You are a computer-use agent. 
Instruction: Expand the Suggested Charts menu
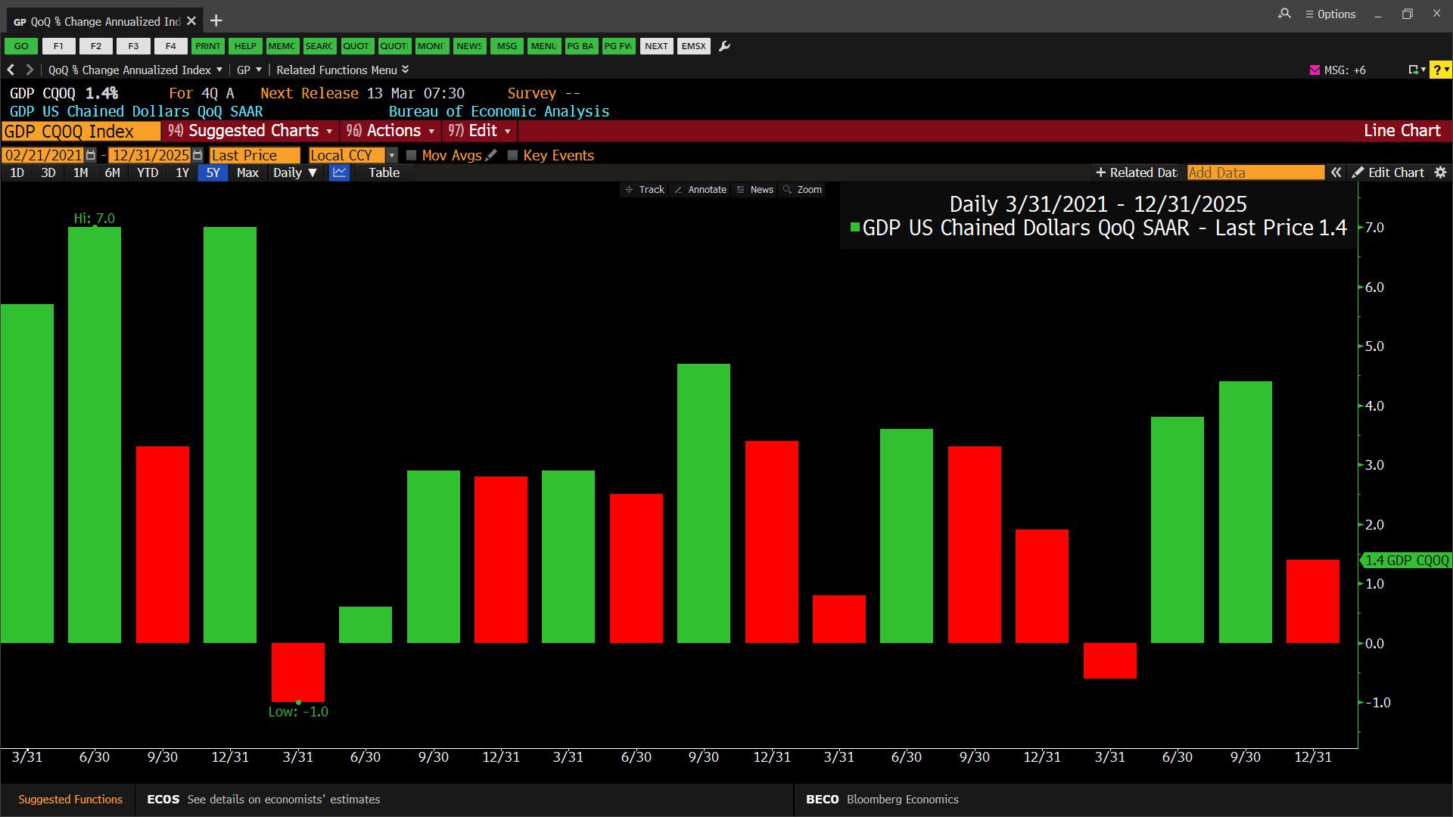[250, 131]
